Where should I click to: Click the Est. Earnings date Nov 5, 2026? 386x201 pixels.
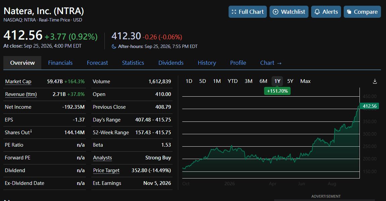pyautogui.click(x=157, y=183)
